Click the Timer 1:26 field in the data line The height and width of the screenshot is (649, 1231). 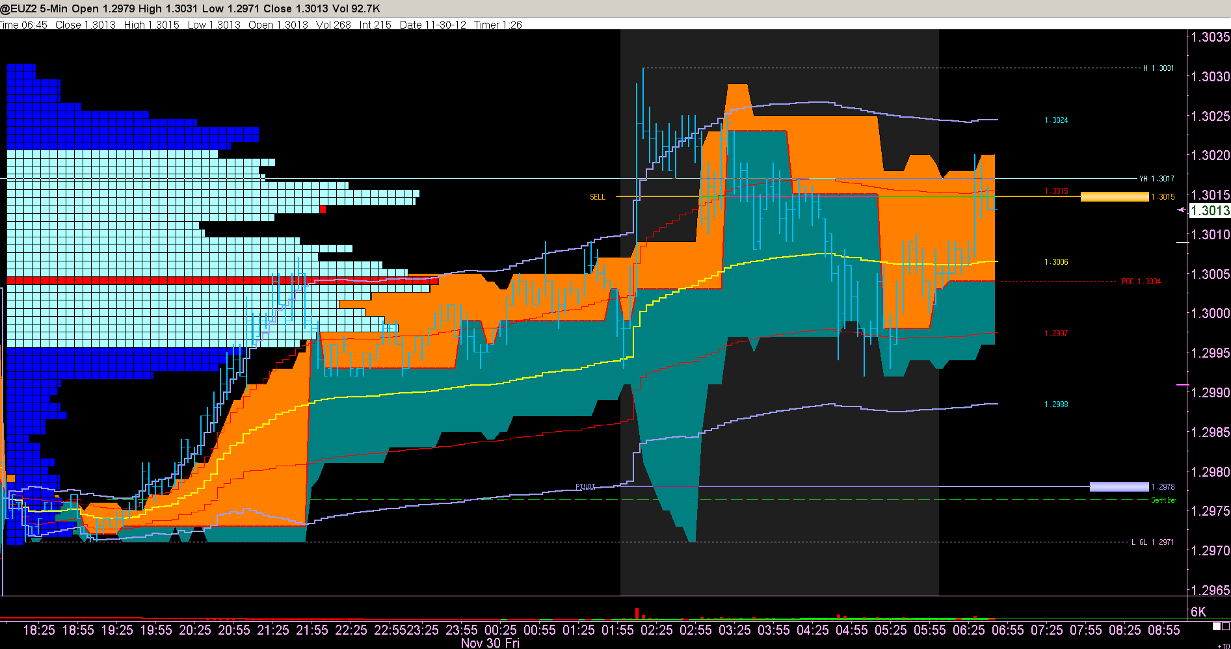[x=497, y=25]
